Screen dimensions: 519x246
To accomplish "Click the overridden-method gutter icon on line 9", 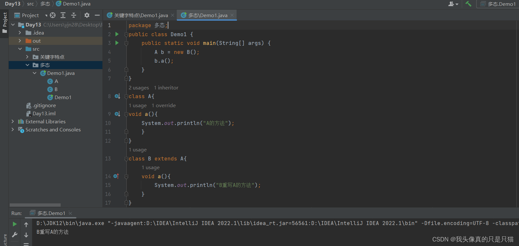I will coord(117,114).
